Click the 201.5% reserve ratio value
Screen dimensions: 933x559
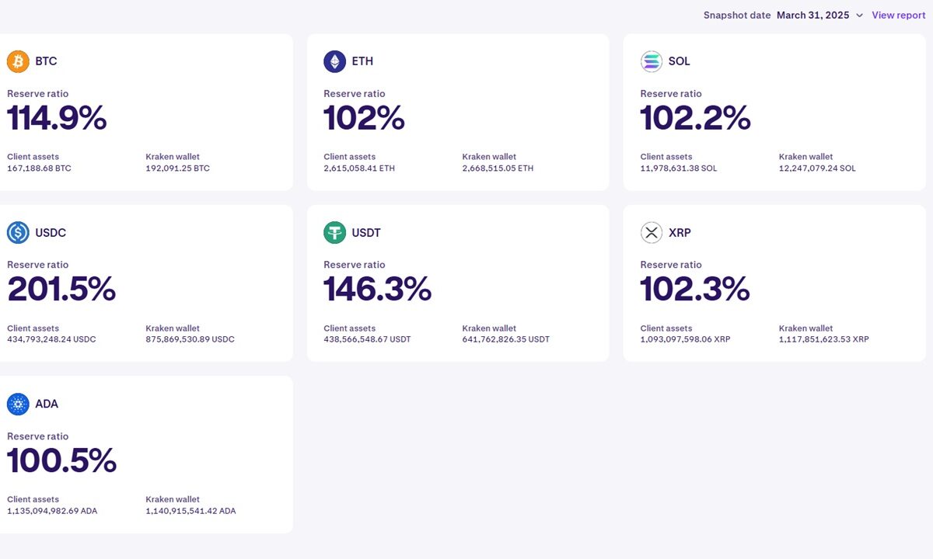click(61, 290)
